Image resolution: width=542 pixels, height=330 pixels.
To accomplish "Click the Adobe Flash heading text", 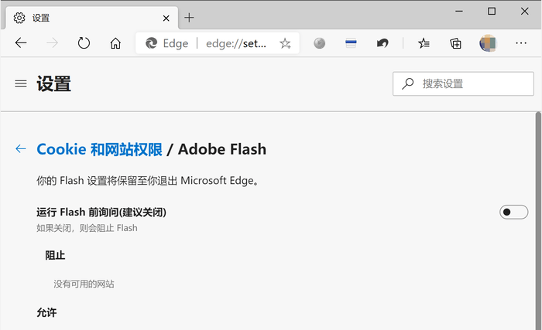I will tap(222, 149).
